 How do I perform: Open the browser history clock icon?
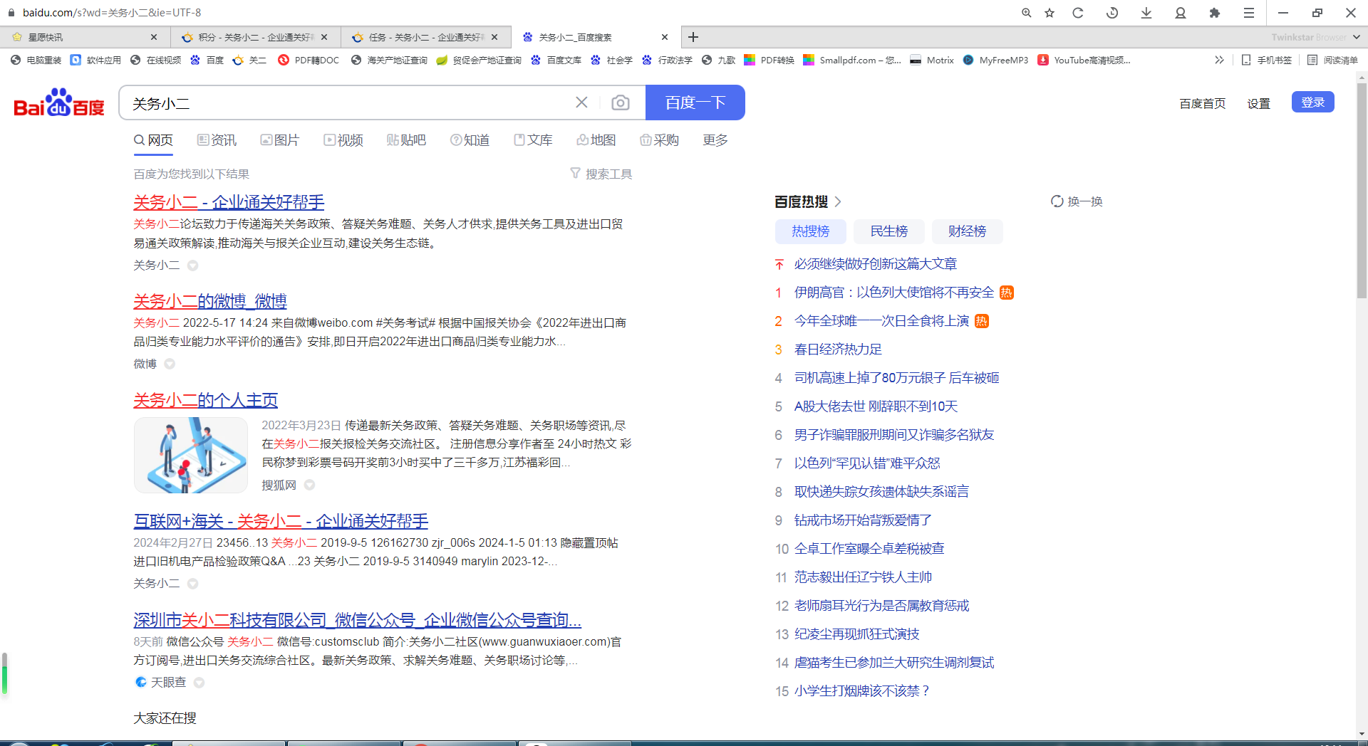pyautogui.click(x=1112, y=13)
